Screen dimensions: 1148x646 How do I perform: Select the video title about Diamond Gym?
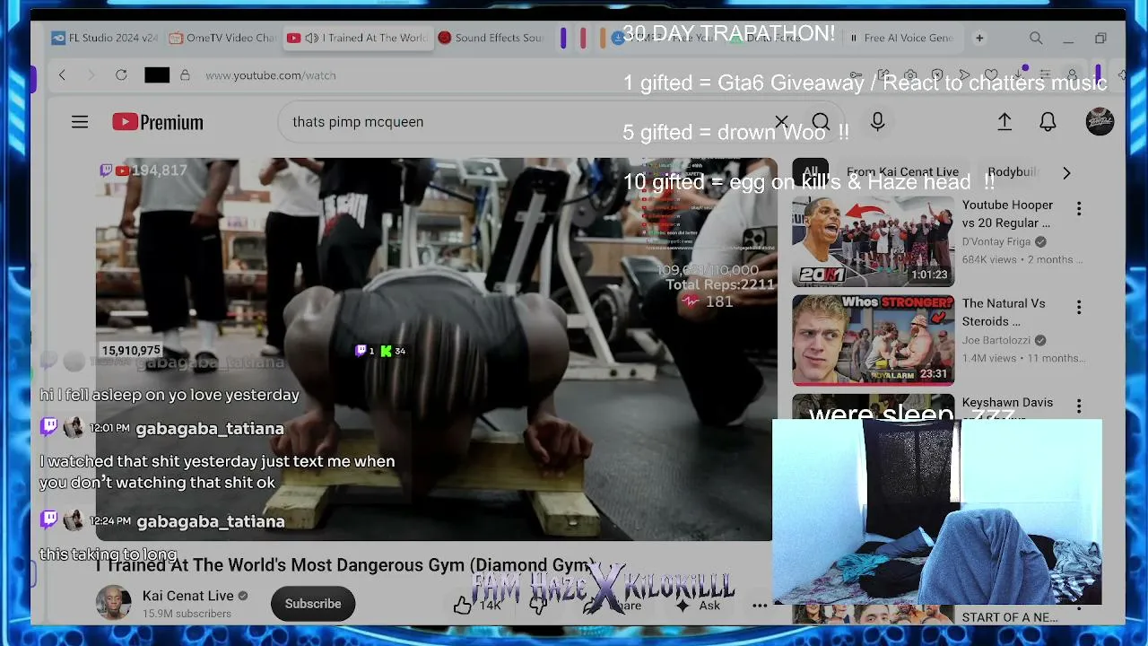click(x=346, y=565)
